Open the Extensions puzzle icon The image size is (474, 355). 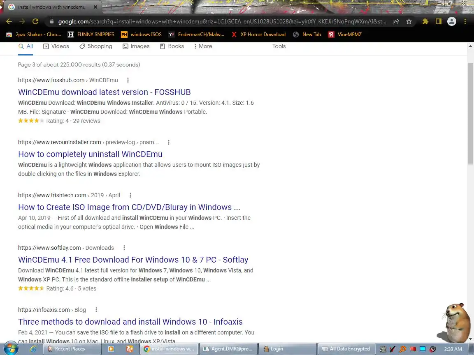pos(425,21)
